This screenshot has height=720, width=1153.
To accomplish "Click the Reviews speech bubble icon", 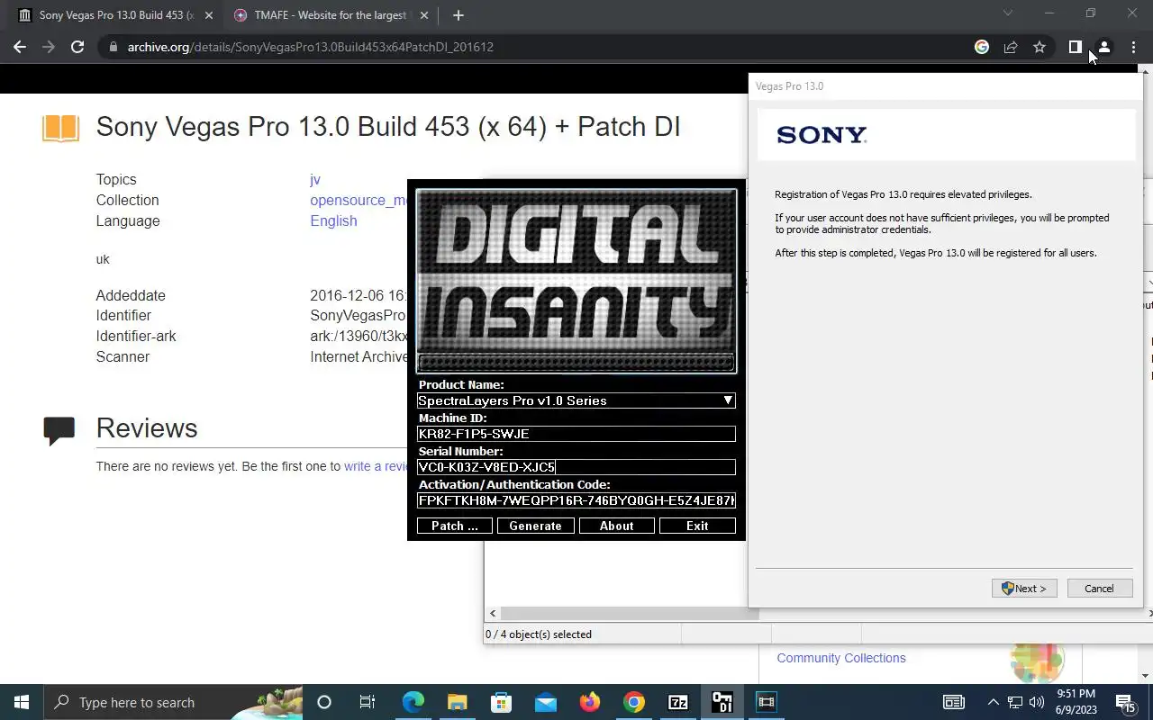I will 59,430.
